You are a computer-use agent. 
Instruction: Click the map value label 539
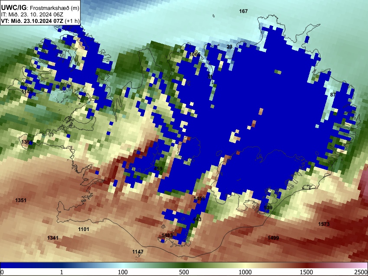[x=268, y=208]
